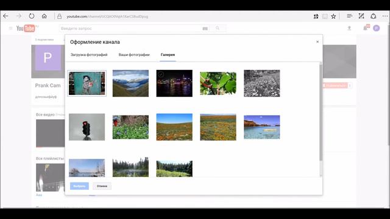Select the harbor with sailboats photo

click(87, 168)
